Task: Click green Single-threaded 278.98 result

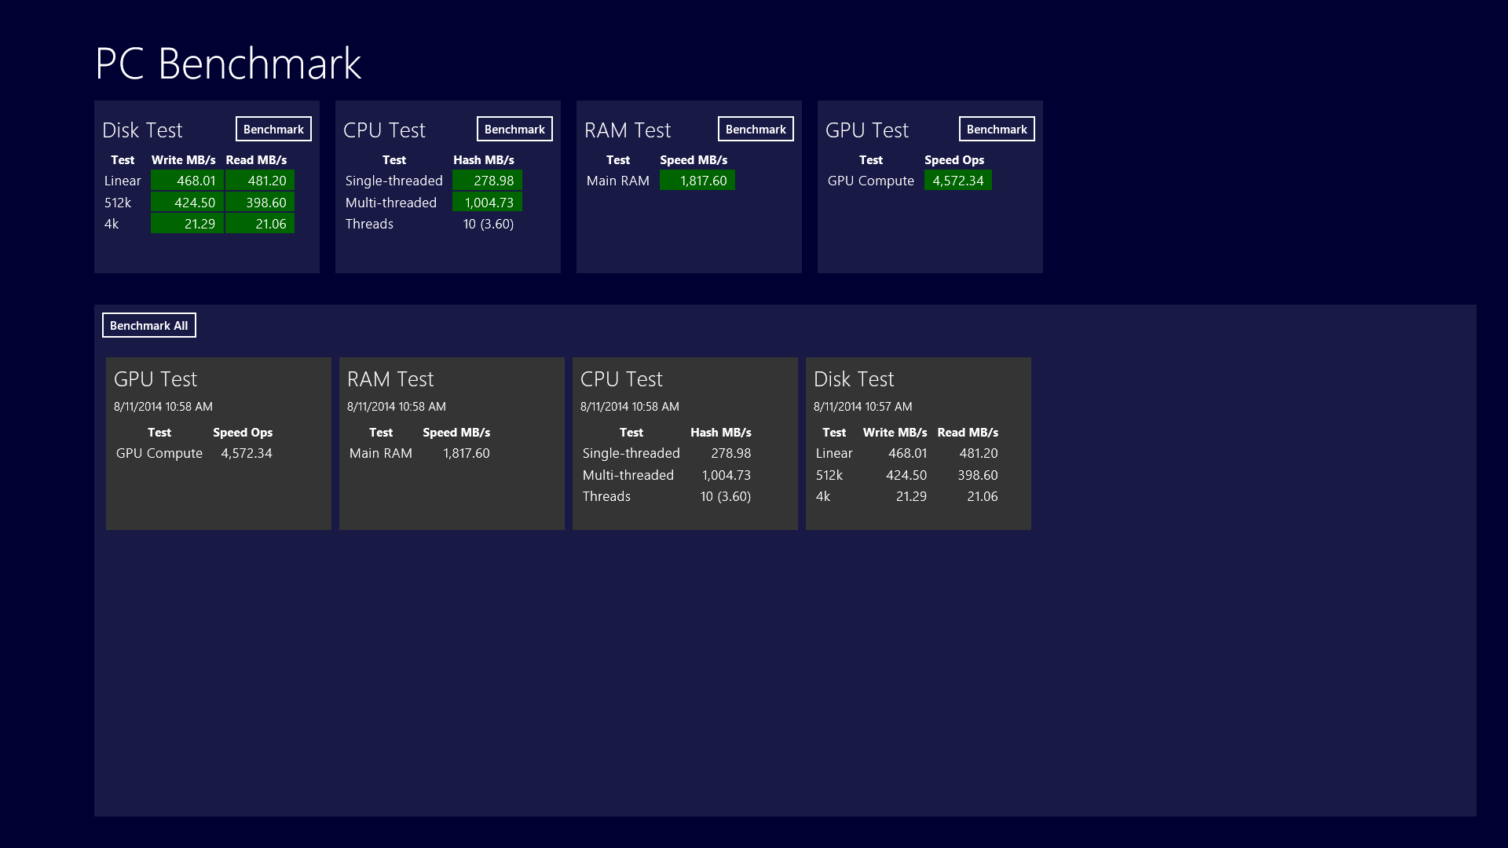Action: pos(487,181)
